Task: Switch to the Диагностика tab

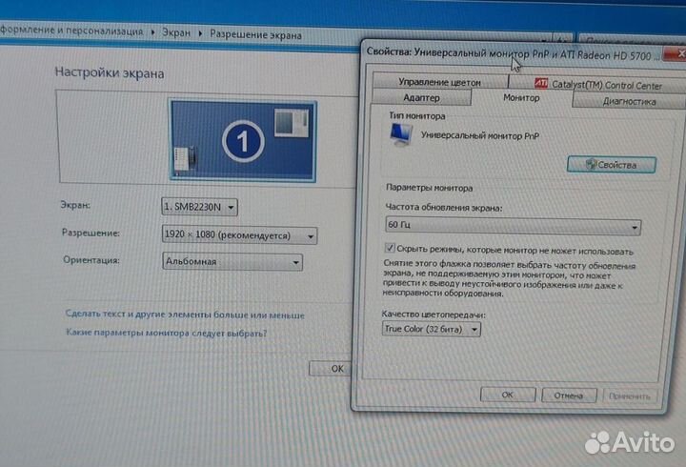Action: [628, 101]
